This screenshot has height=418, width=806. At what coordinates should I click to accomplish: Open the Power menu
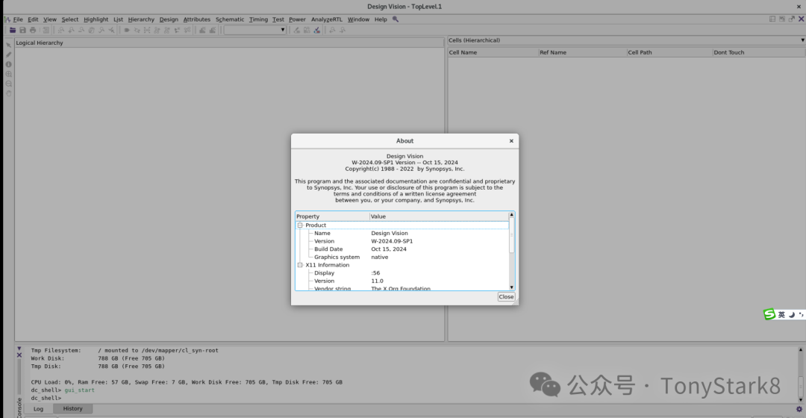tap(297, 19)
